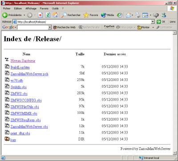Click the Dernier accès column header
Screen dimensions: 178x161
pyautogui.click(x=115, y=54)
